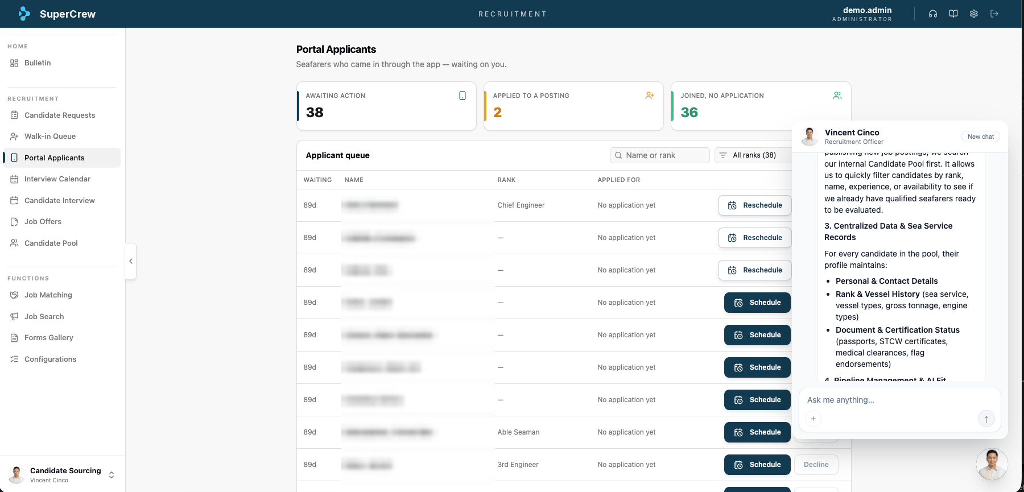Viewport: 1024px width, 492px height.
Task: Open Configurations page
Action: click(x=61, y=359)
